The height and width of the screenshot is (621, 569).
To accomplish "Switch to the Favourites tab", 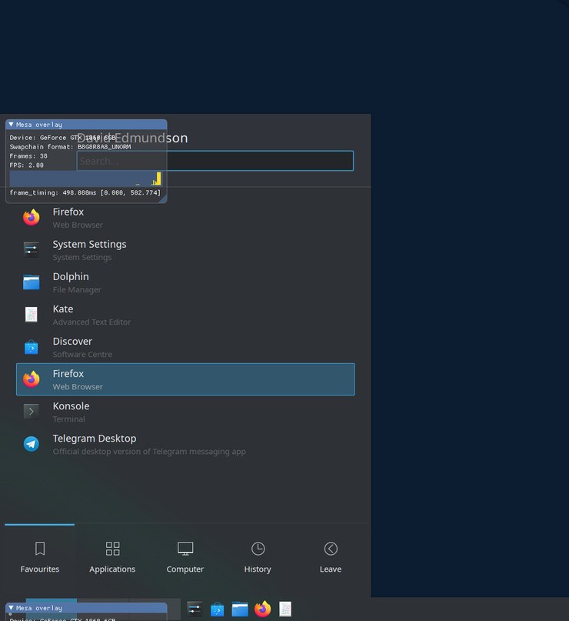I will pos(39,558).
